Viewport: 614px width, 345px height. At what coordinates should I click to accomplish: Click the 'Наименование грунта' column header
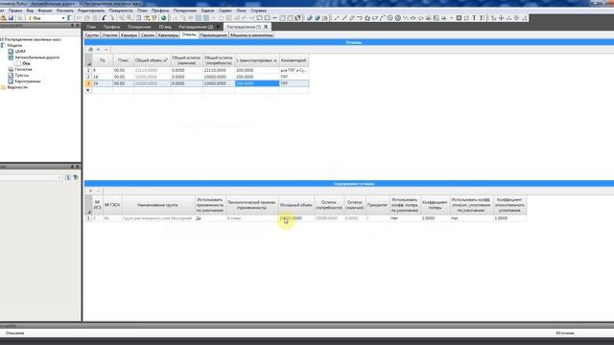(157, 205)
